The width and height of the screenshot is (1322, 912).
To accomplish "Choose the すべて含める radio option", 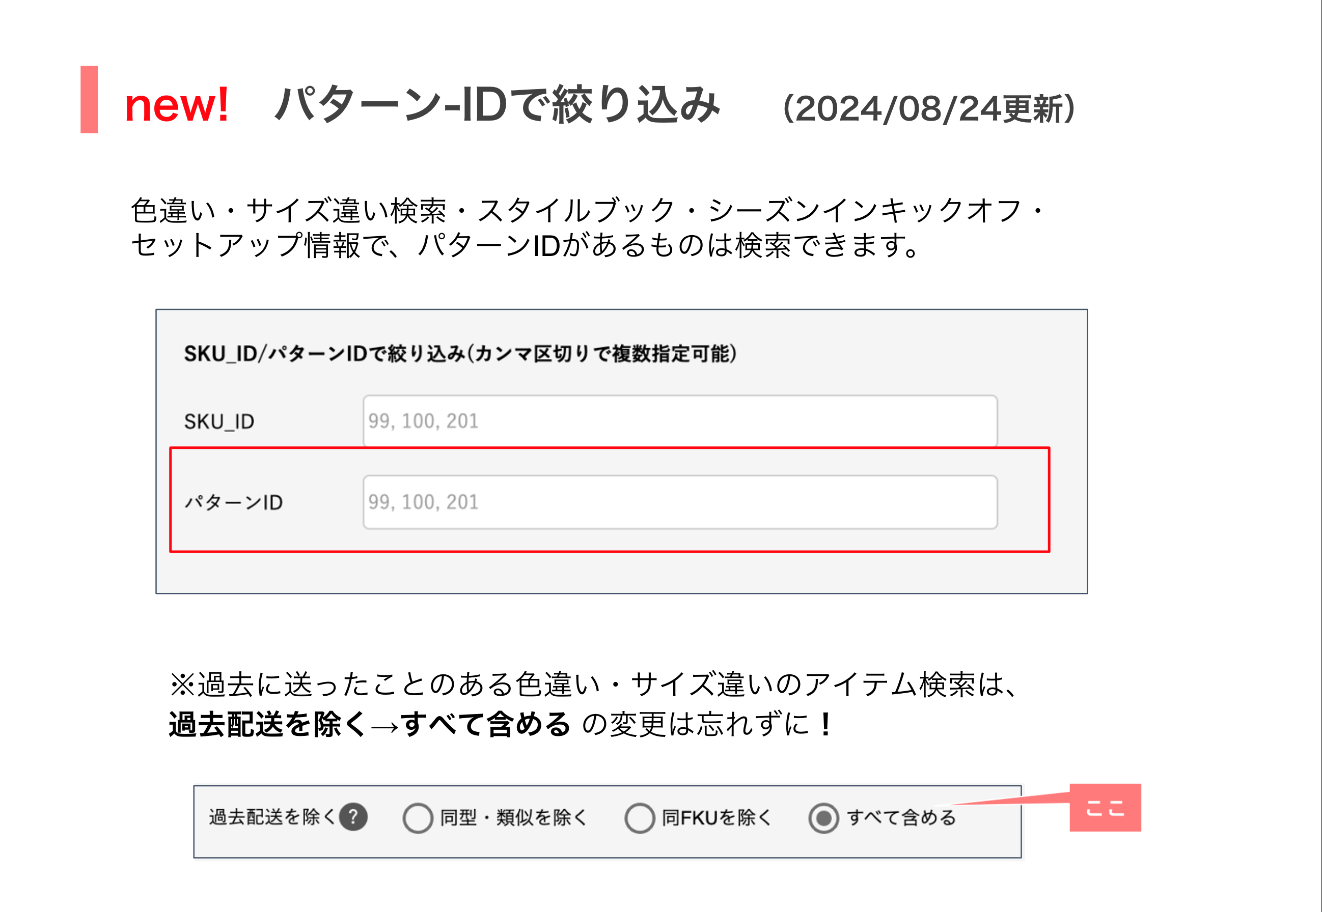I will [x=823, y=818].
